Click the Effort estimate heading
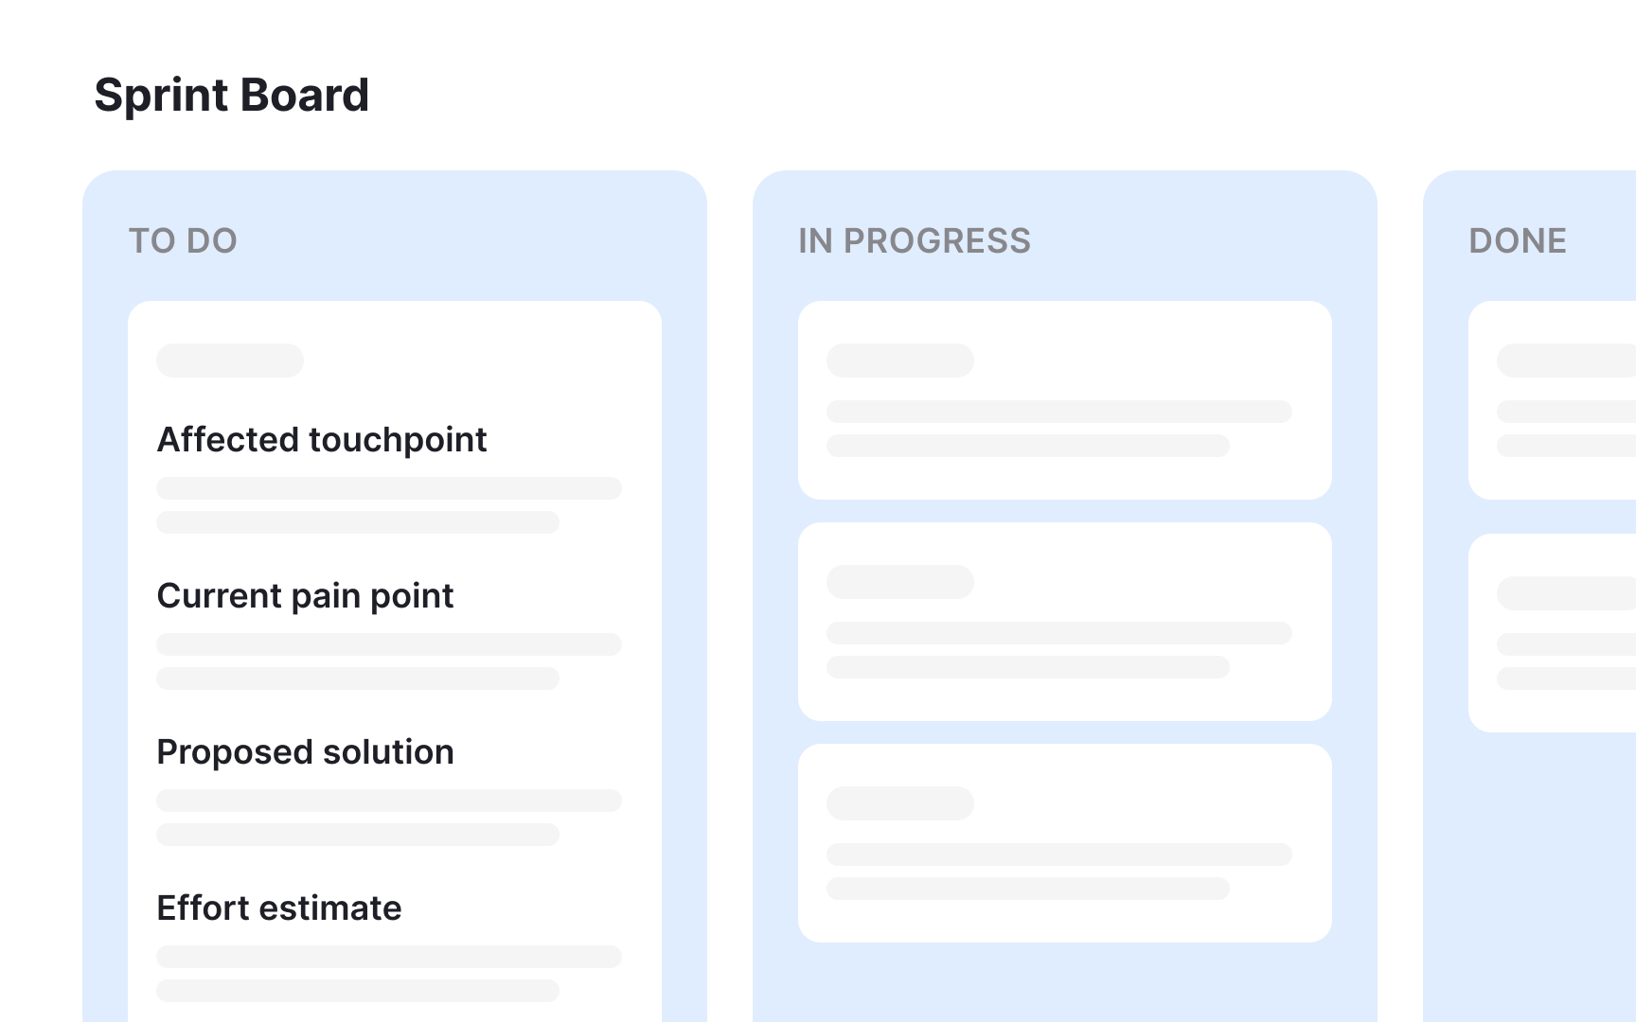The width and height of the screenshot is (1636, 1022). pos(279,908)
